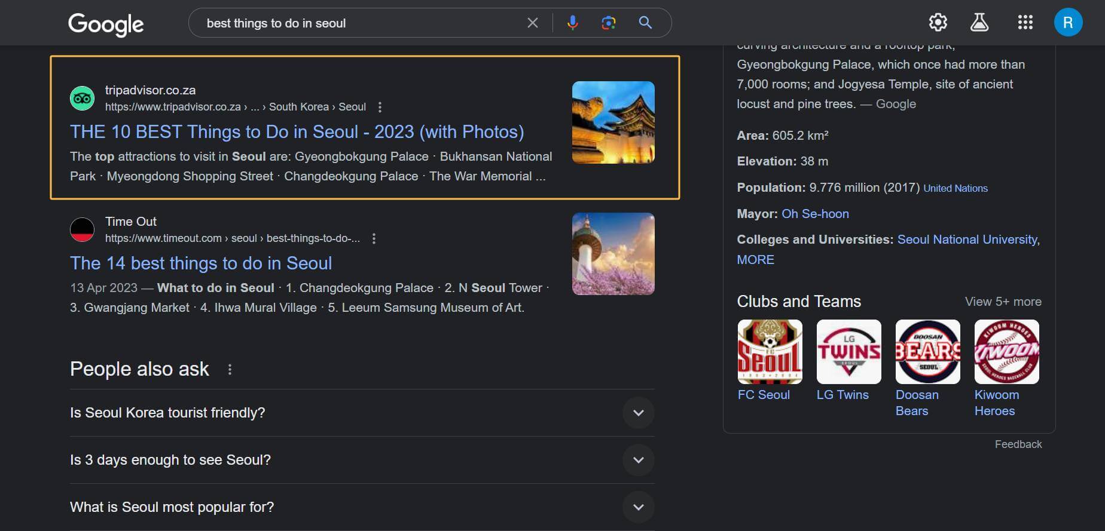
Task: Open Search Labs flask icon
Action: coord(979,23)
